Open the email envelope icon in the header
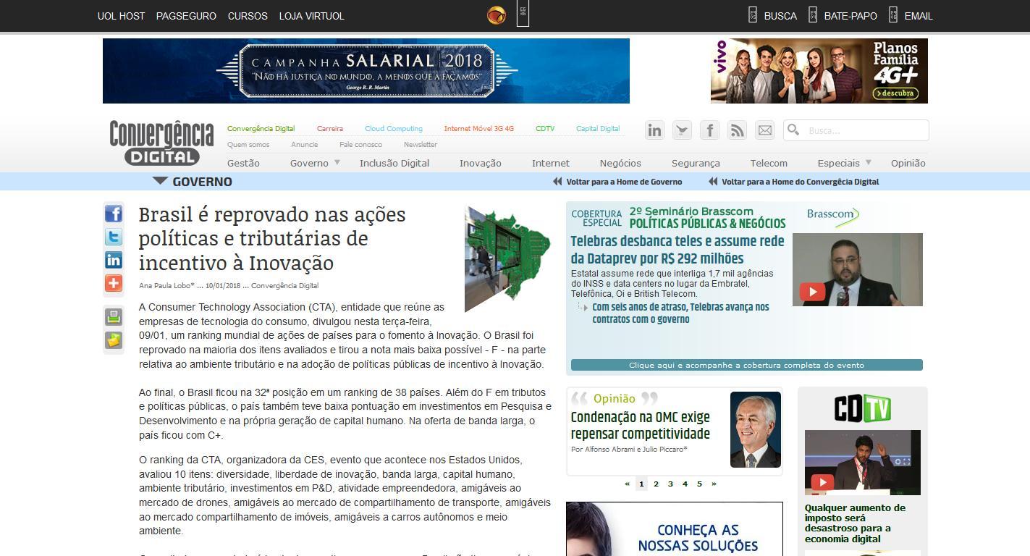This screenshot has width=1030, height=556. 764,130
